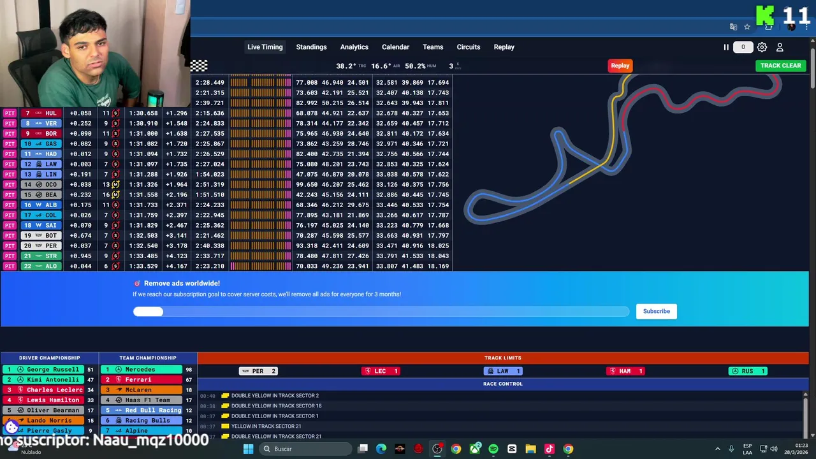Click the delay counter field showing 0

coord(743,47)
